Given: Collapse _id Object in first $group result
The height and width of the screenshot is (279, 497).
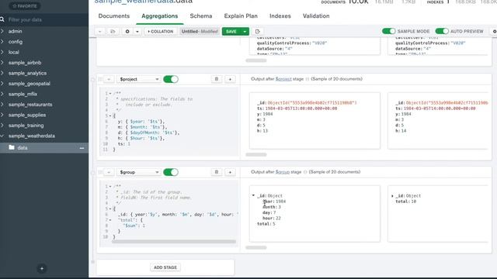Looking at the screenshot, I should pos(253,195).
